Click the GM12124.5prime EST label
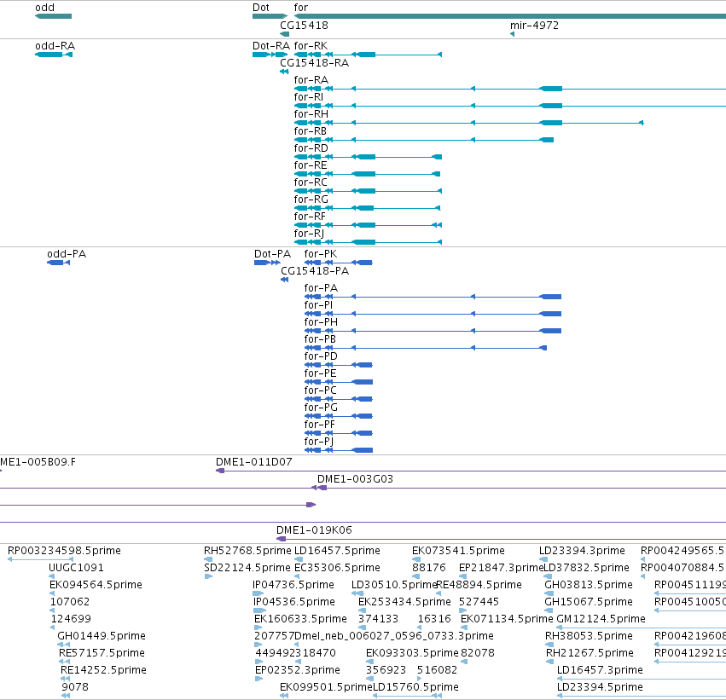 [x=601, y=619]
